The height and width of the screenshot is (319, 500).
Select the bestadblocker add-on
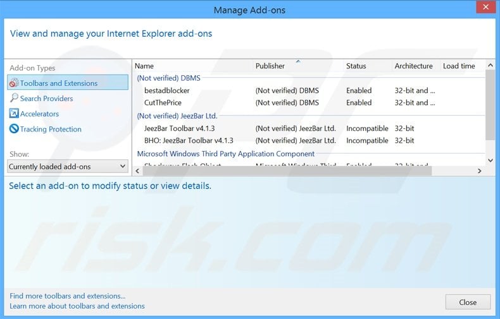tap(166, 91)
